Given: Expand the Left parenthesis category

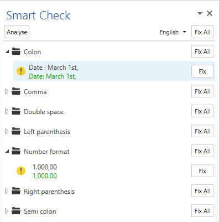Looking at the screenshot, I should (7, 131).
